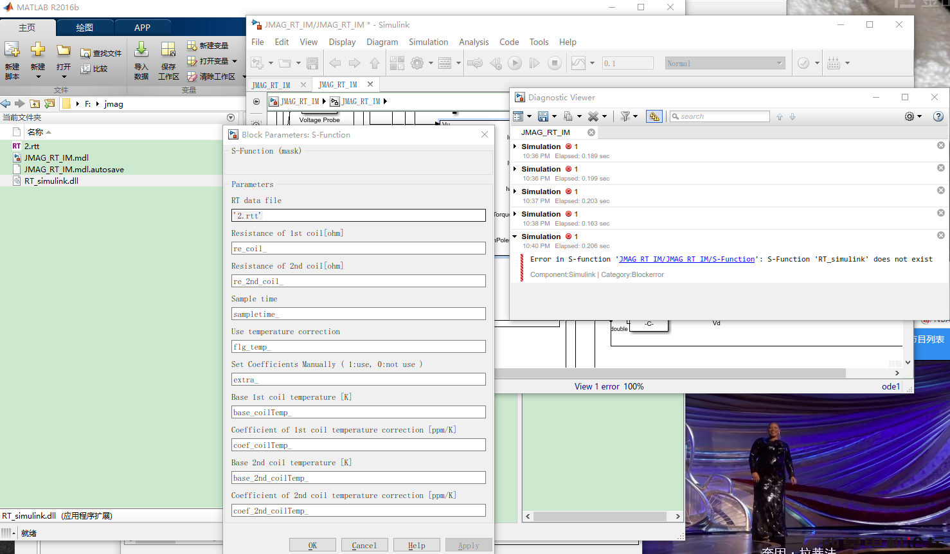The width and height of the screenshot is (950, 554).
Task: Close the JMAG_RT_IM diagnostic tab
Action: [591, 132]
